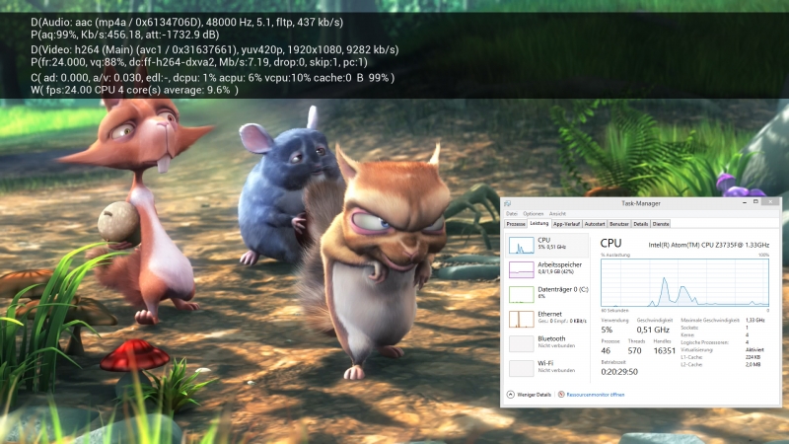Click the large CPU utilization graph

(684, 282)
